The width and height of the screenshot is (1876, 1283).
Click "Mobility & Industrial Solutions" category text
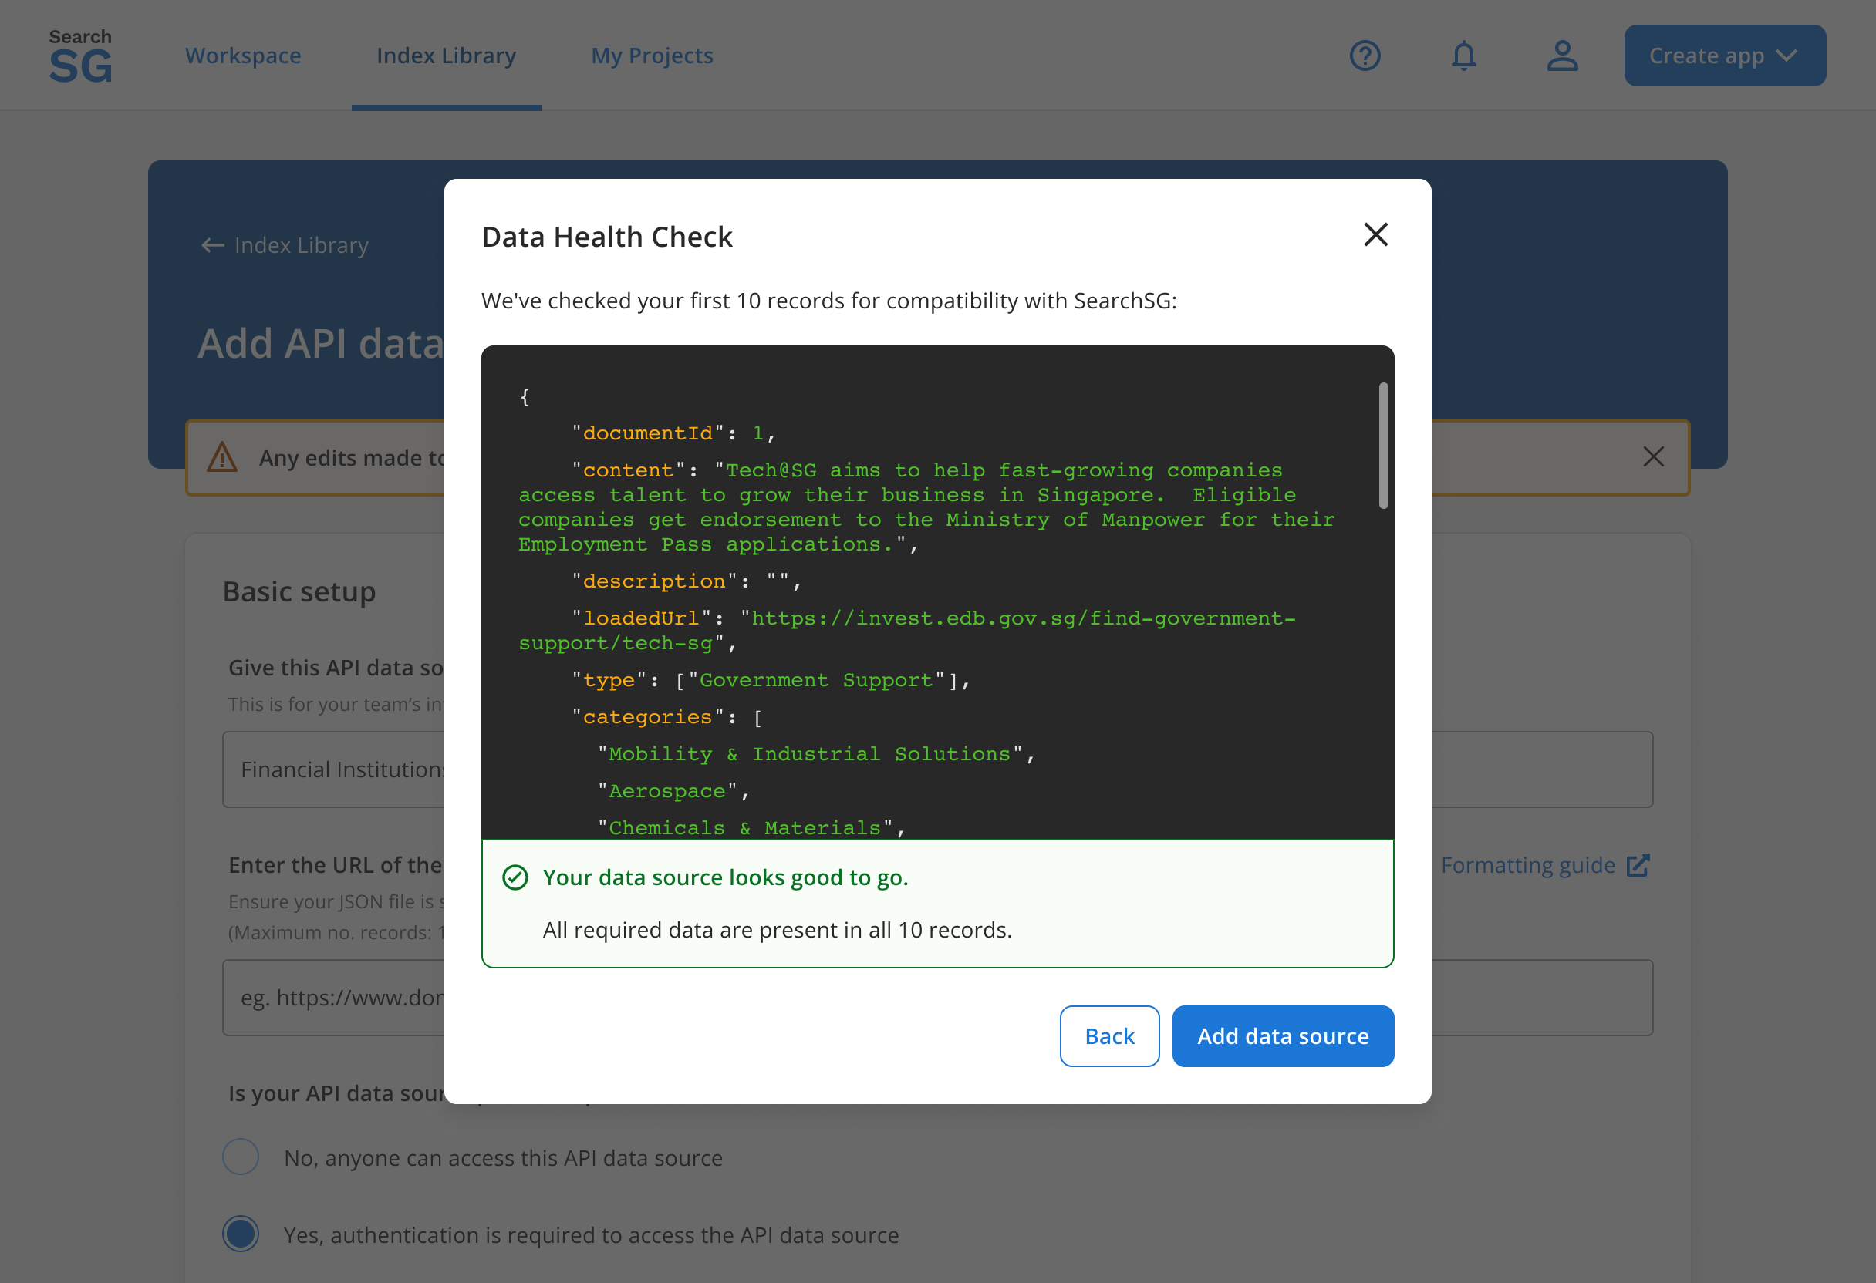[810, 753]
